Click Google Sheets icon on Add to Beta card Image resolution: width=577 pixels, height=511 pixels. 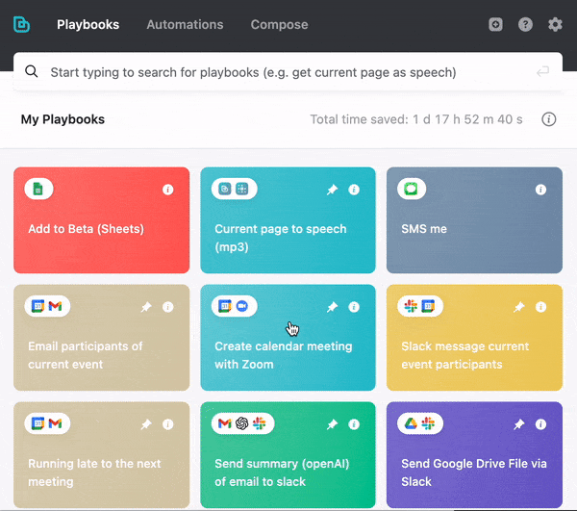(x=38, y=189)
